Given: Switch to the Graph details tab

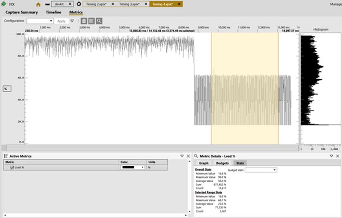Looking at the screenshot, I should [x=203, y=163].
